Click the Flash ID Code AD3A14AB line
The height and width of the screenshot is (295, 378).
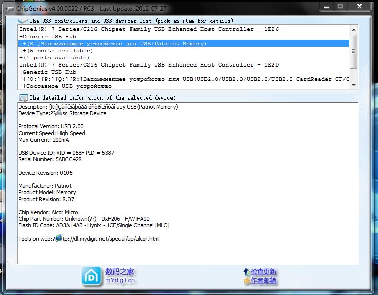coord(93,225)
